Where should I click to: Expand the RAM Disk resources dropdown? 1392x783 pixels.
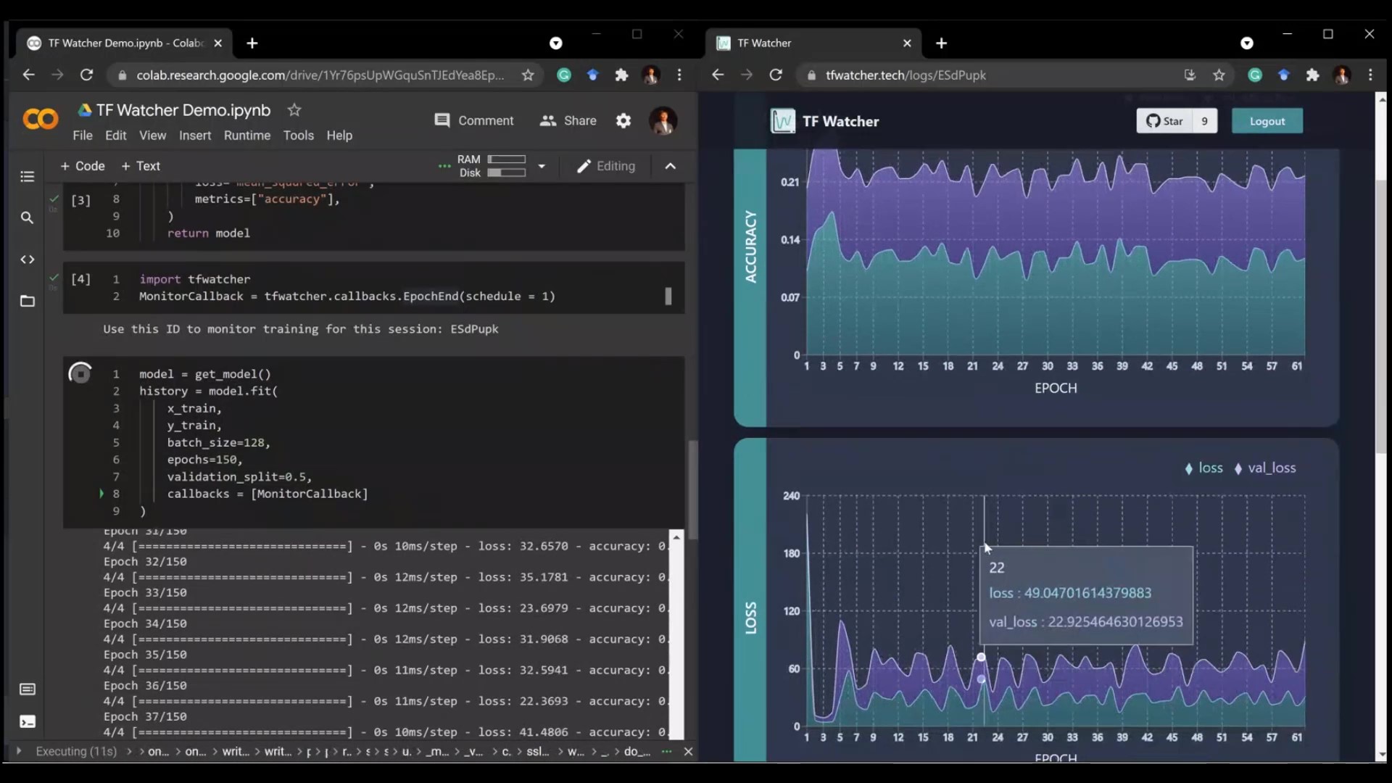pos(541,166)
